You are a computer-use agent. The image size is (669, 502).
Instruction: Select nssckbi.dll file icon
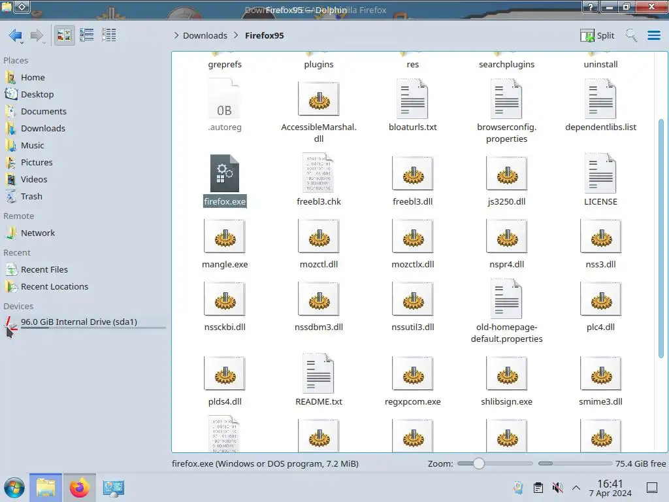pyautogui.click(x=225, y=299)
